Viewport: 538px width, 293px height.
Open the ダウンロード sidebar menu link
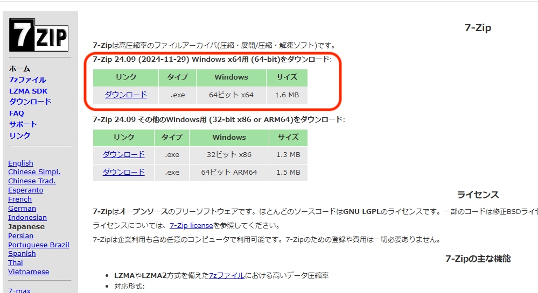(x=30, y=102)
